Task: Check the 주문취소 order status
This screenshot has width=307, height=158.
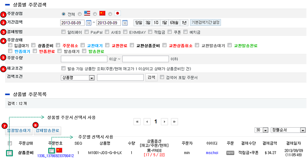Action: pos(58,45)
